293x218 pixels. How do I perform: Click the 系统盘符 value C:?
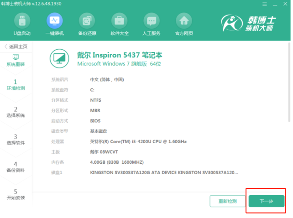(x=92, y=90)
